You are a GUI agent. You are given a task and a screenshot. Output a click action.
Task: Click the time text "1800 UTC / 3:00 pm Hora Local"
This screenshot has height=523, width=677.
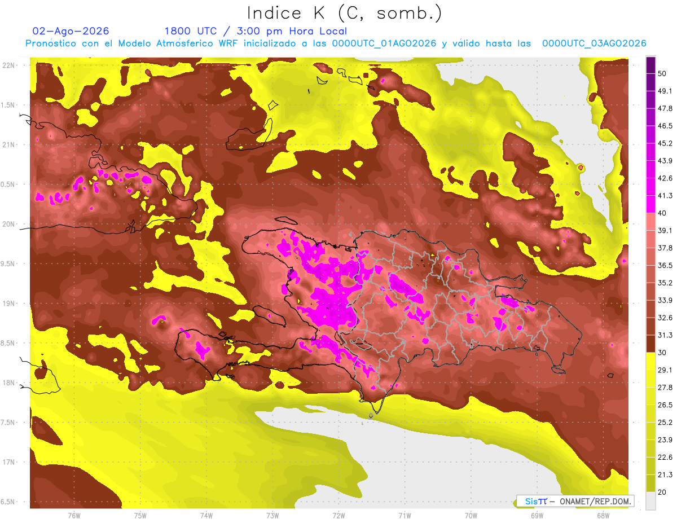tap(256, 31)
